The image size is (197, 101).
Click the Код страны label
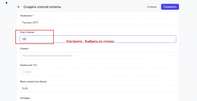coord(27,32)
